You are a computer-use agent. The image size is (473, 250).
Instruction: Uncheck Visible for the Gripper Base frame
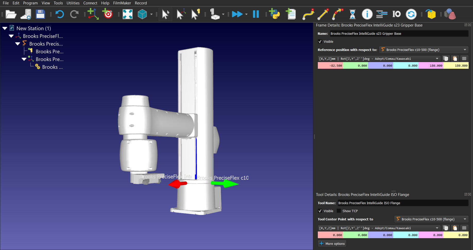point(320,41)
